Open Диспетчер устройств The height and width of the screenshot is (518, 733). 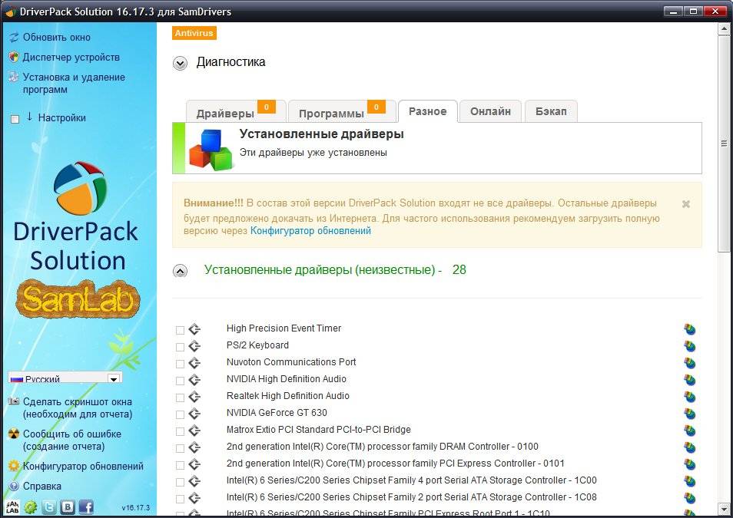click(71, 57)
